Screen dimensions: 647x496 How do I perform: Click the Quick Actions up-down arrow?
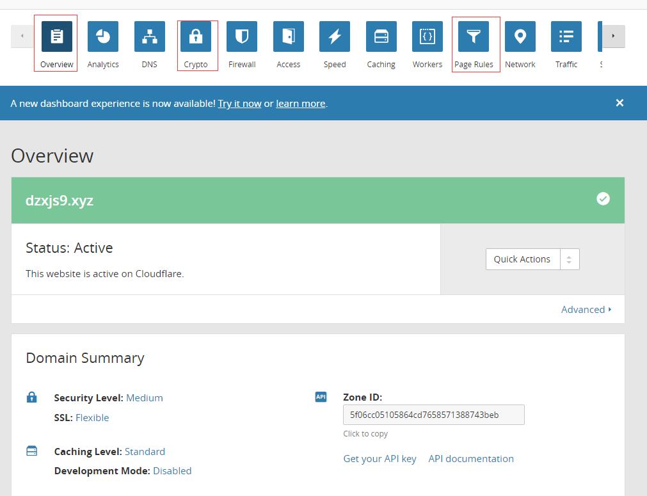(570, 259)
